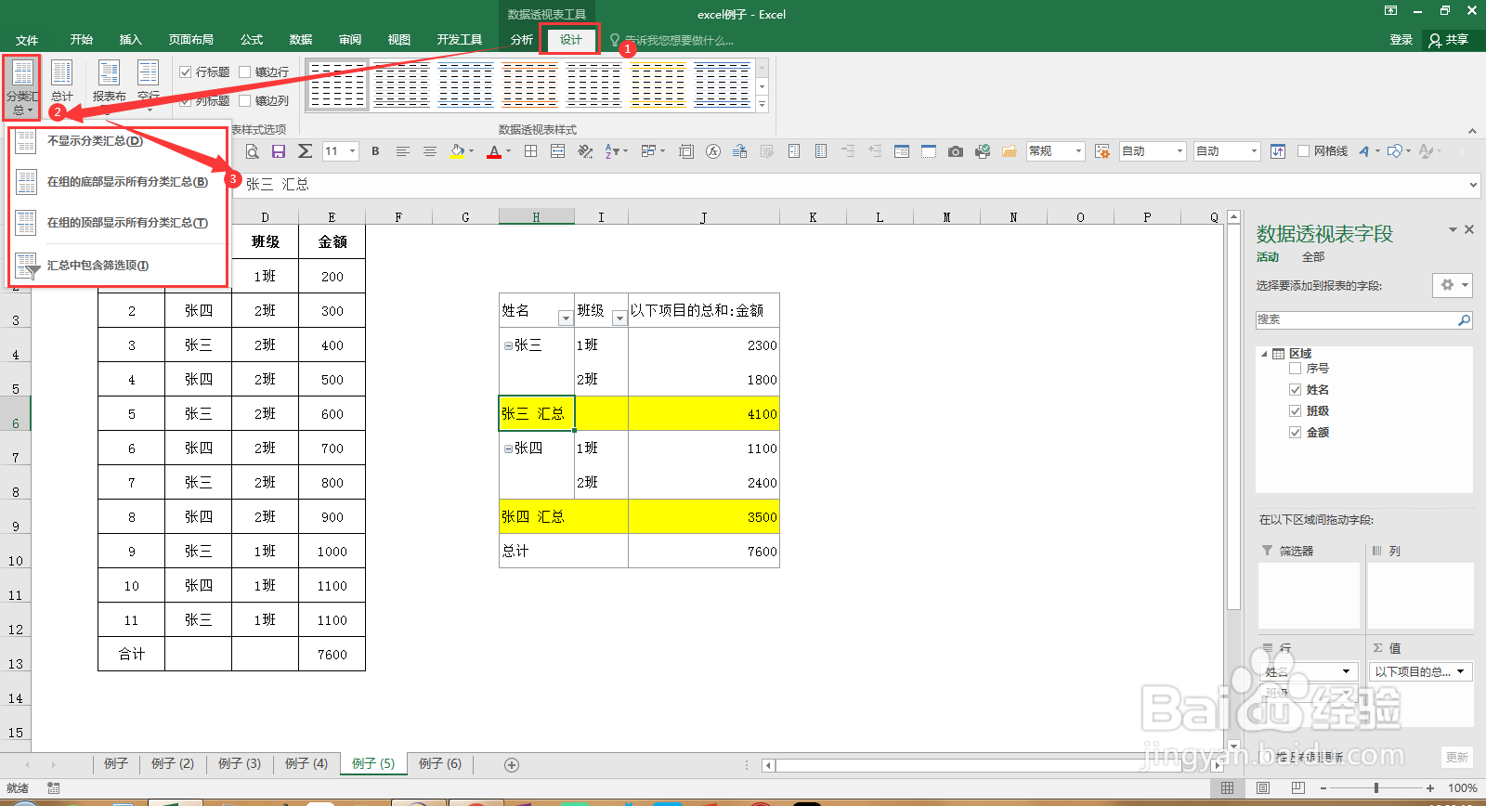
Task: Open the 常规 number format dropdown
Action: pos(1078,151)
